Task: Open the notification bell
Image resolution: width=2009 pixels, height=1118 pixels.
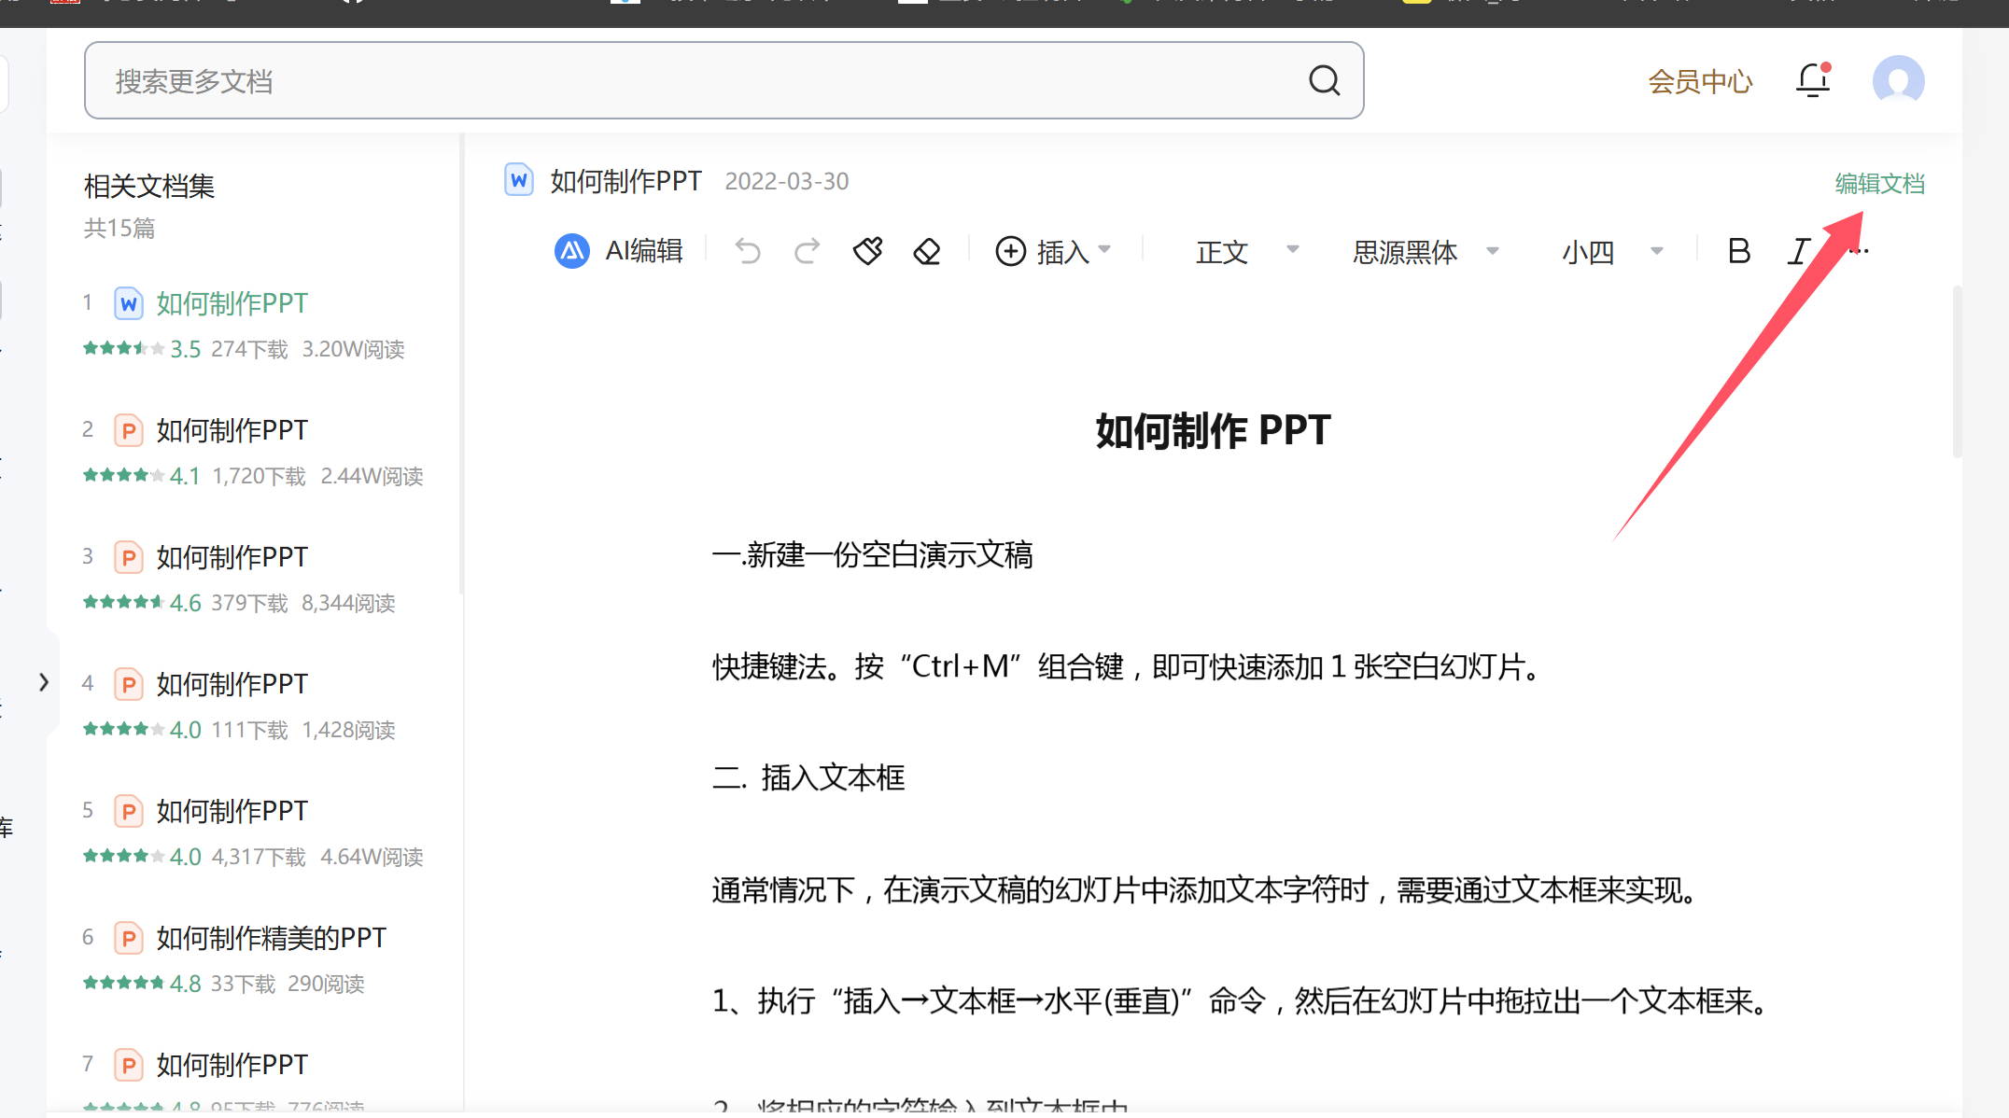Action: coord(1813,81)
